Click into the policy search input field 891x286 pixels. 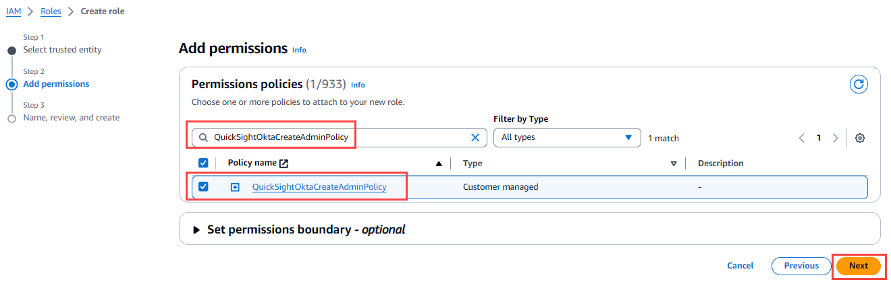(337, 137)
